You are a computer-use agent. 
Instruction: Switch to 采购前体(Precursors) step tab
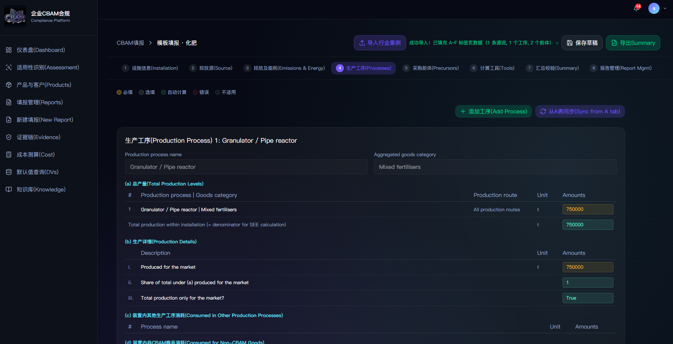430,68
